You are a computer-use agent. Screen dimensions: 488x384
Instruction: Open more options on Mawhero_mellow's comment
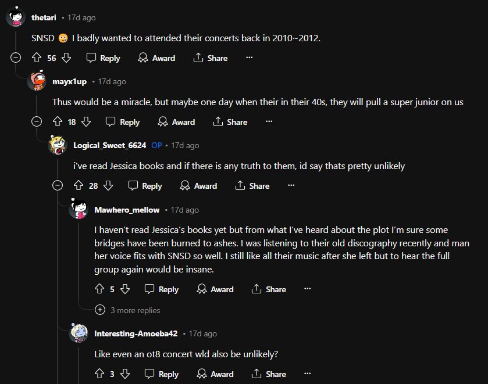coord(308,289)
